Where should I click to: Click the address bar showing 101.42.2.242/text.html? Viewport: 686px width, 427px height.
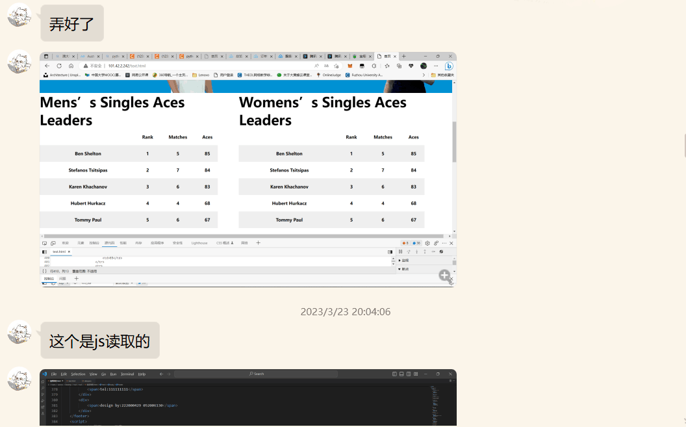coord(211,66)
